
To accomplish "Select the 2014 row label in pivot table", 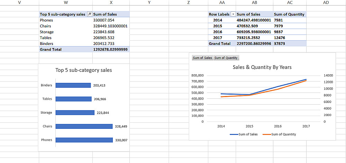I will tap(222, 20).
